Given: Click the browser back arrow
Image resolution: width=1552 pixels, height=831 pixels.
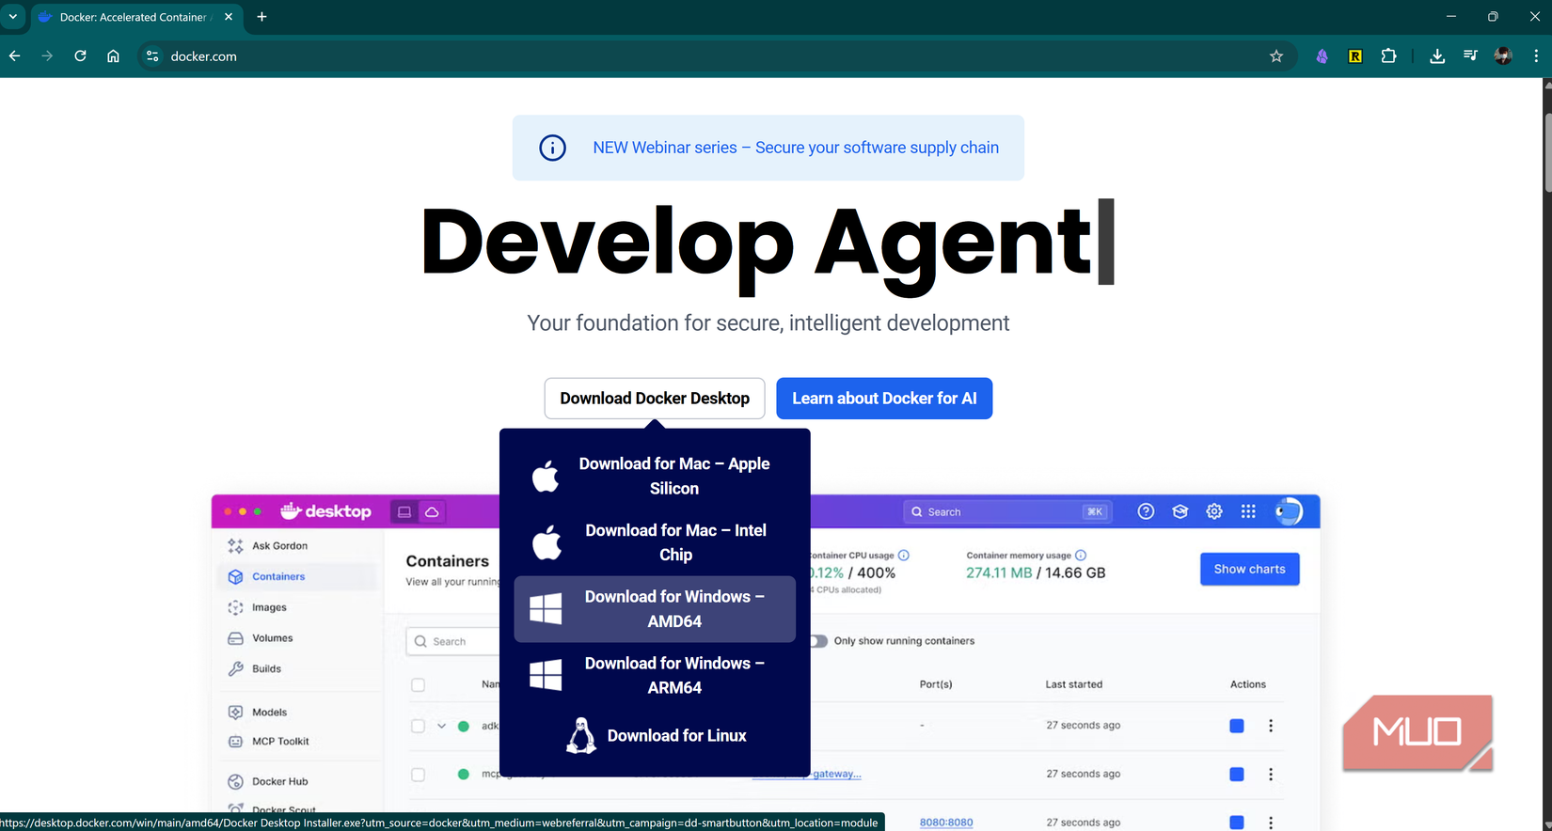Looking at the screenshot, I should click(x=15, y=56).
